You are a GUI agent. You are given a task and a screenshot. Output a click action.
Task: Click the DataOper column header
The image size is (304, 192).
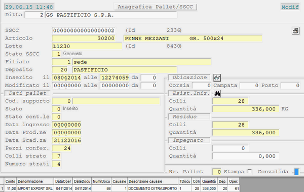click(x=63, y=181)
